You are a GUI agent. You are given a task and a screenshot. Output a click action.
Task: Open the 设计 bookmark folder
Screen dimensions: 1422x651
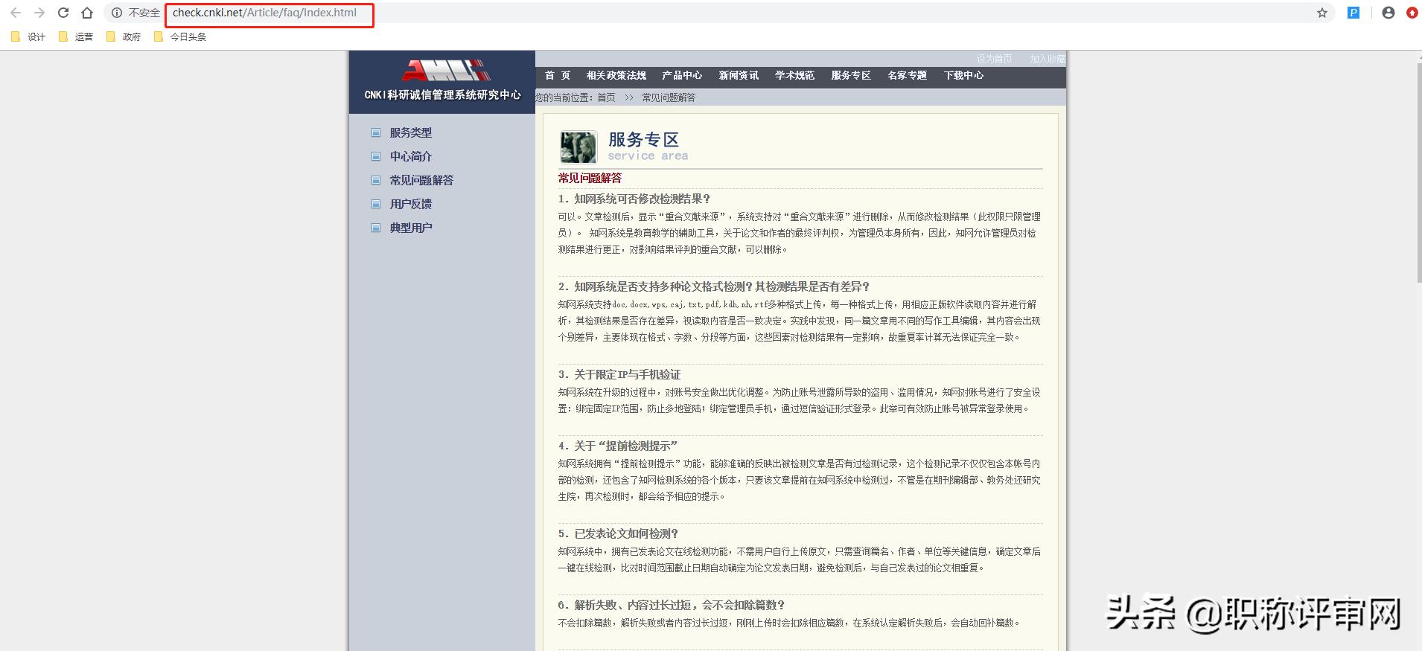(28, 36)
